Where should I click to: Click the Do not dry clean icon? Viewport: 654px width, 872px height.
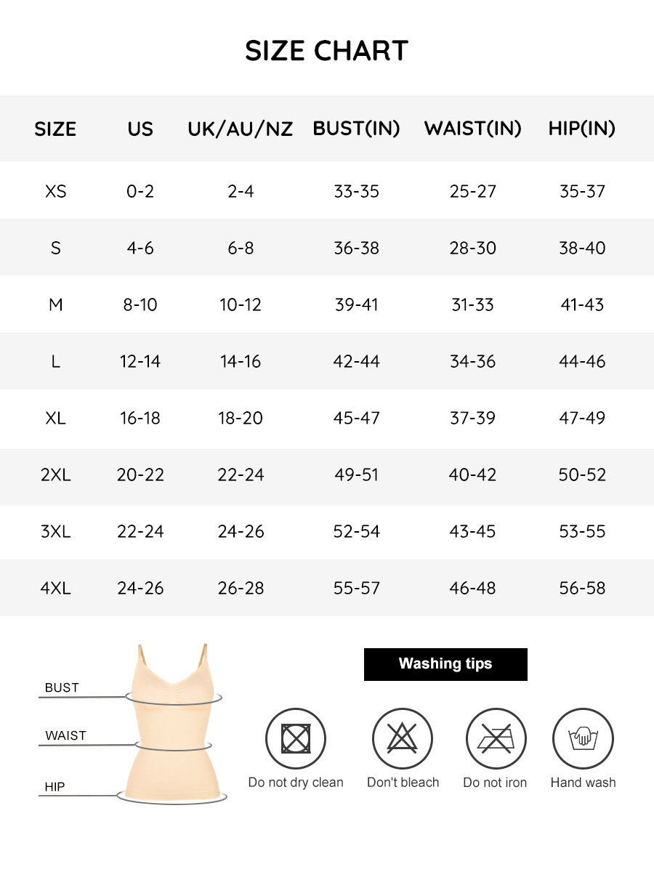295,739
